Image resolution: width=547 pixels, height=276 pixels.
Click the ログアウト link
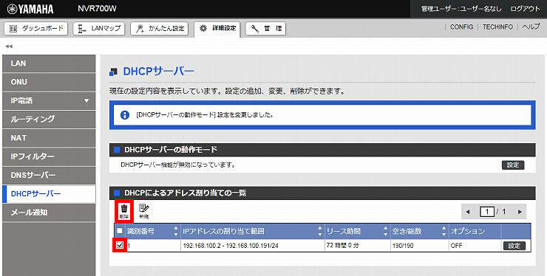525,9
